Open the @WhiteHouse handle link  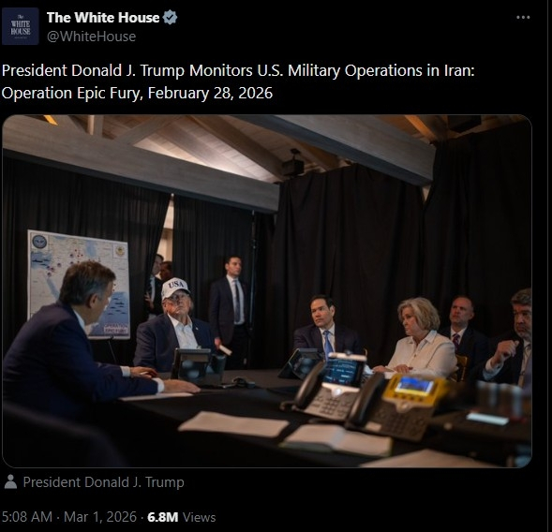[91, 37]
